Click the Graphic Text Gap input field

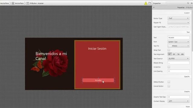(179, 97)
